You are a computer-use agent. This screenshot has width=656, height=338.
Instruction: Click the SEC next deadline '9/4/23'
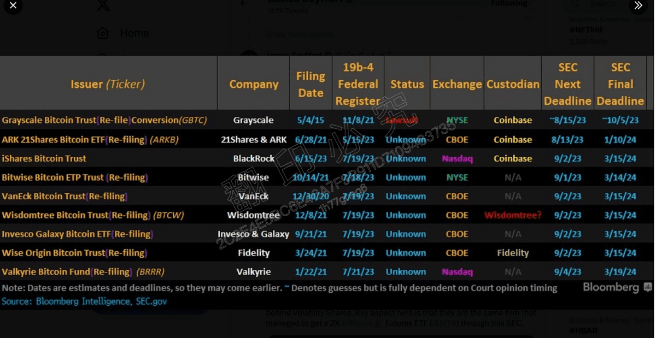pos(567,271)
